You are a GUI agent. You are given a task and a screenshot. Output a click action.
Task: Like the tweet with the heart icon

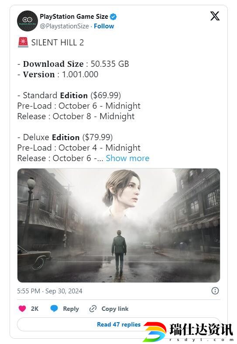pyautogui.click(x=22, y=309)
